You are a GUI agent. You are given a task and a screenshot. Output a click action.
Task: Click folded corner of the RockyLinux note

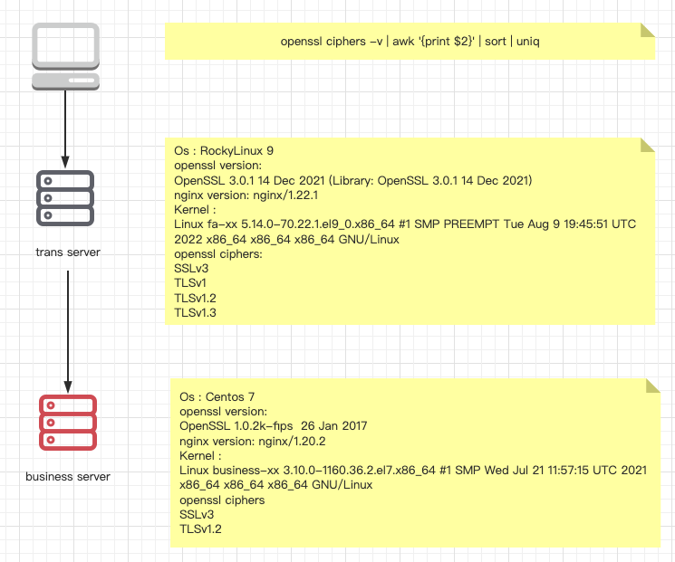point(647,145)
